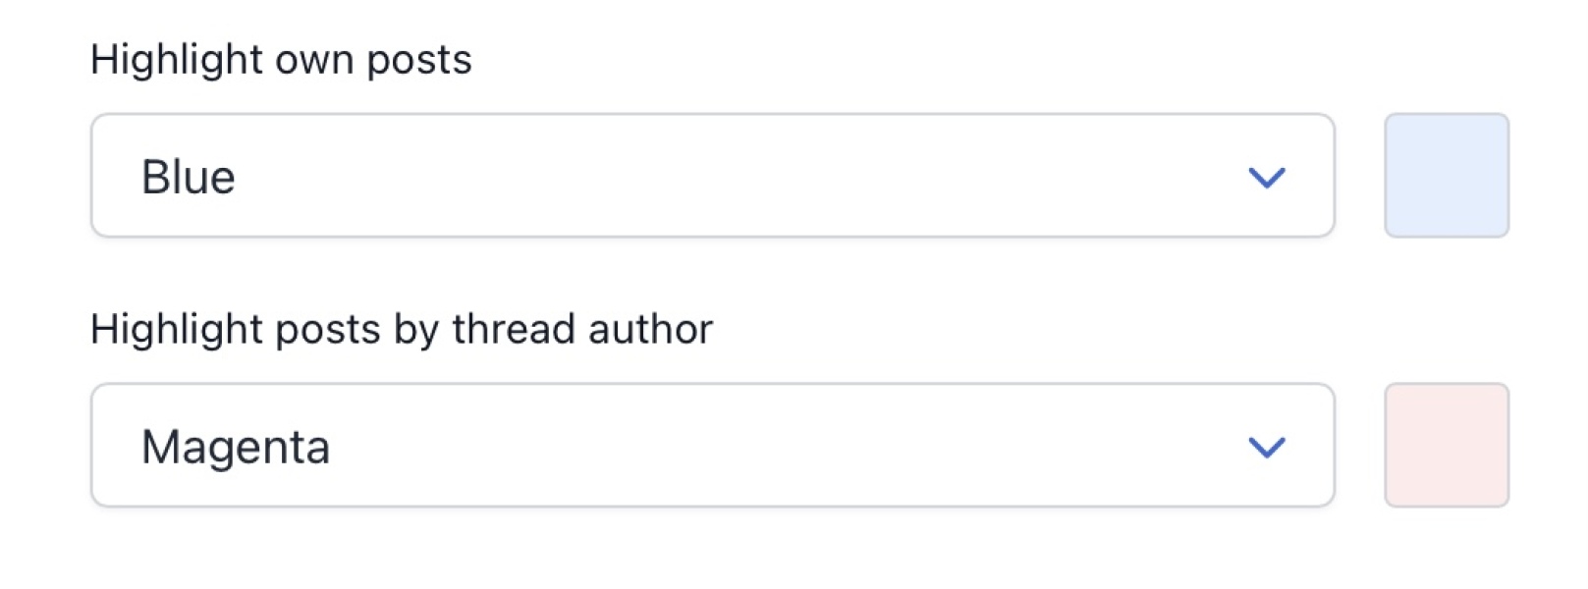
Task: Focus the select box under Highlight own posts
Action: click(x=712, y=176)
